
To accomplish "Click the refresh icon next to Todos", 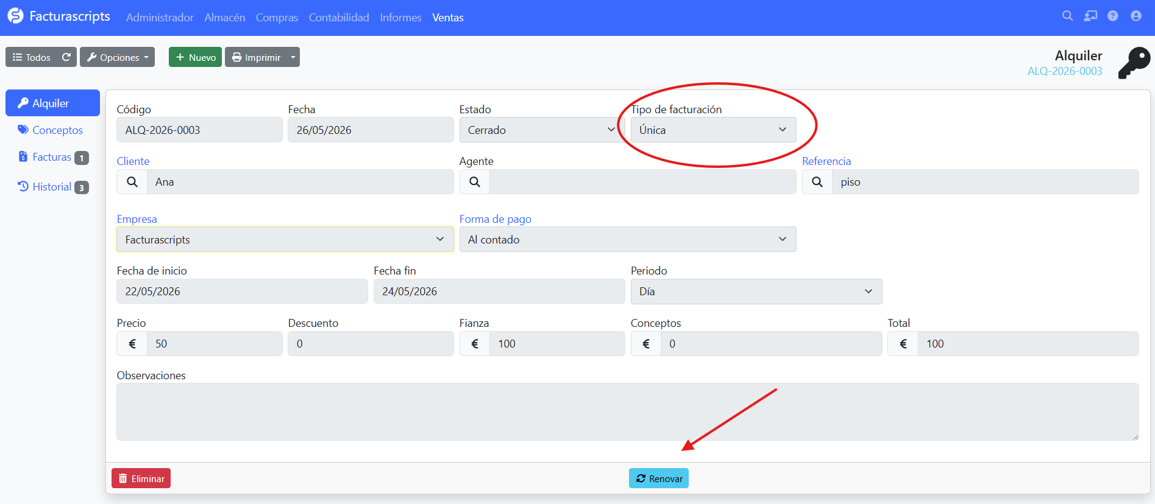I will pyautogui.click(x=66, y=57).
